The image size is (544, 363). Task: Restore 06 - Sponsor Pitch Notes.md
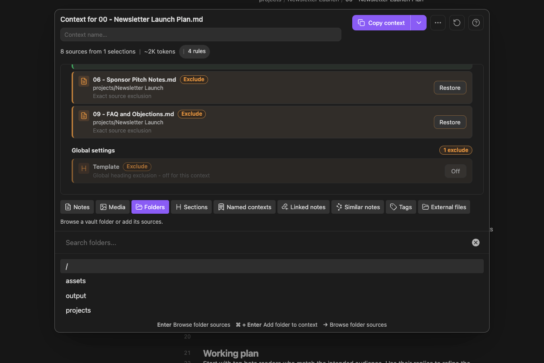450,88
